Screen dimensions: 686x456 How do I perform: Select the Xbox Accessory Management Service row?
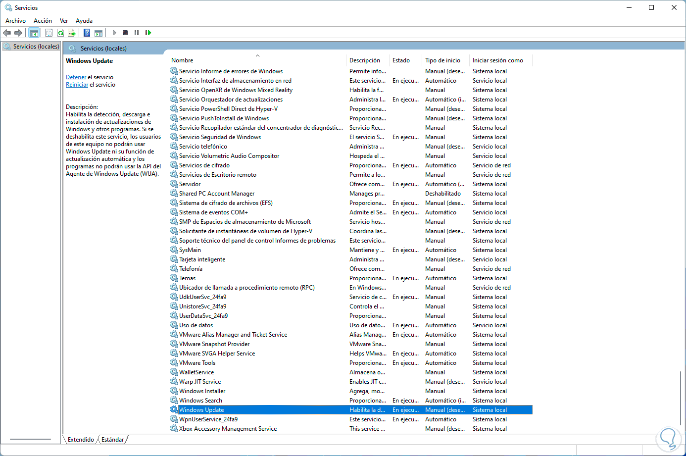(x=351, y=429)
